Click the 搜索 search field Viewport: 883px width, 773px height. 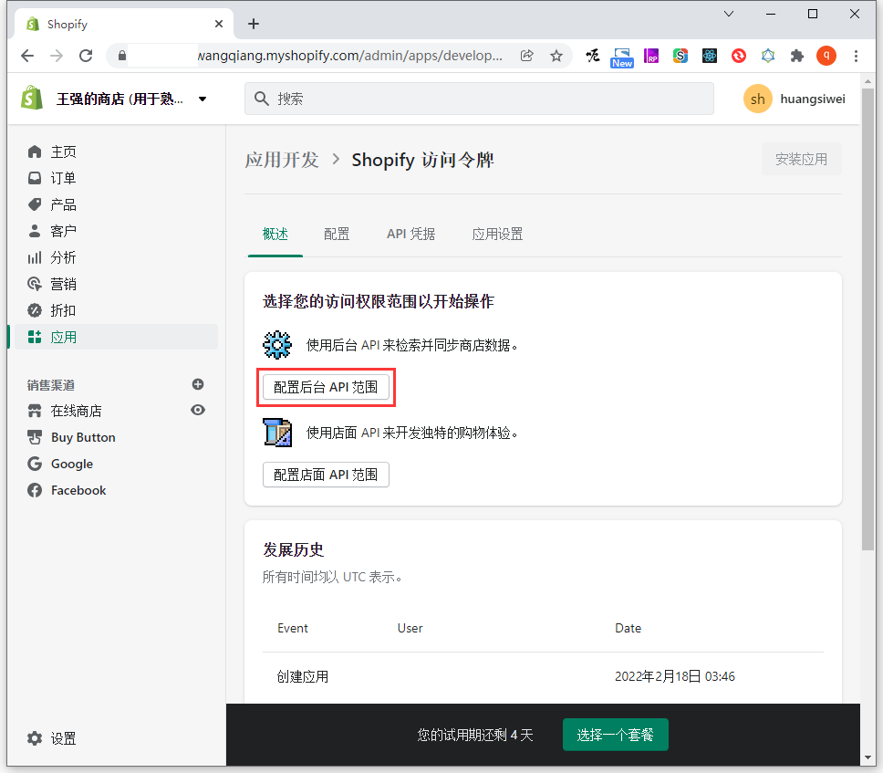(x=479, y=99)
